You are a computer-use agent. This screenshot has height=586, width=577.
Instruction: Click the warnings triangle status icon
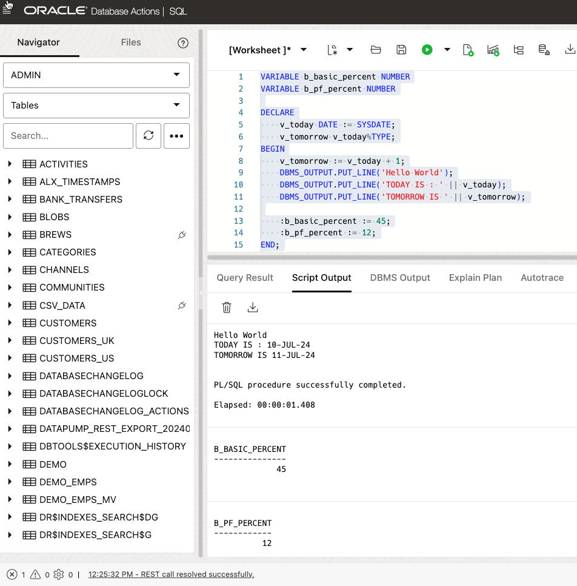[35, 574]
